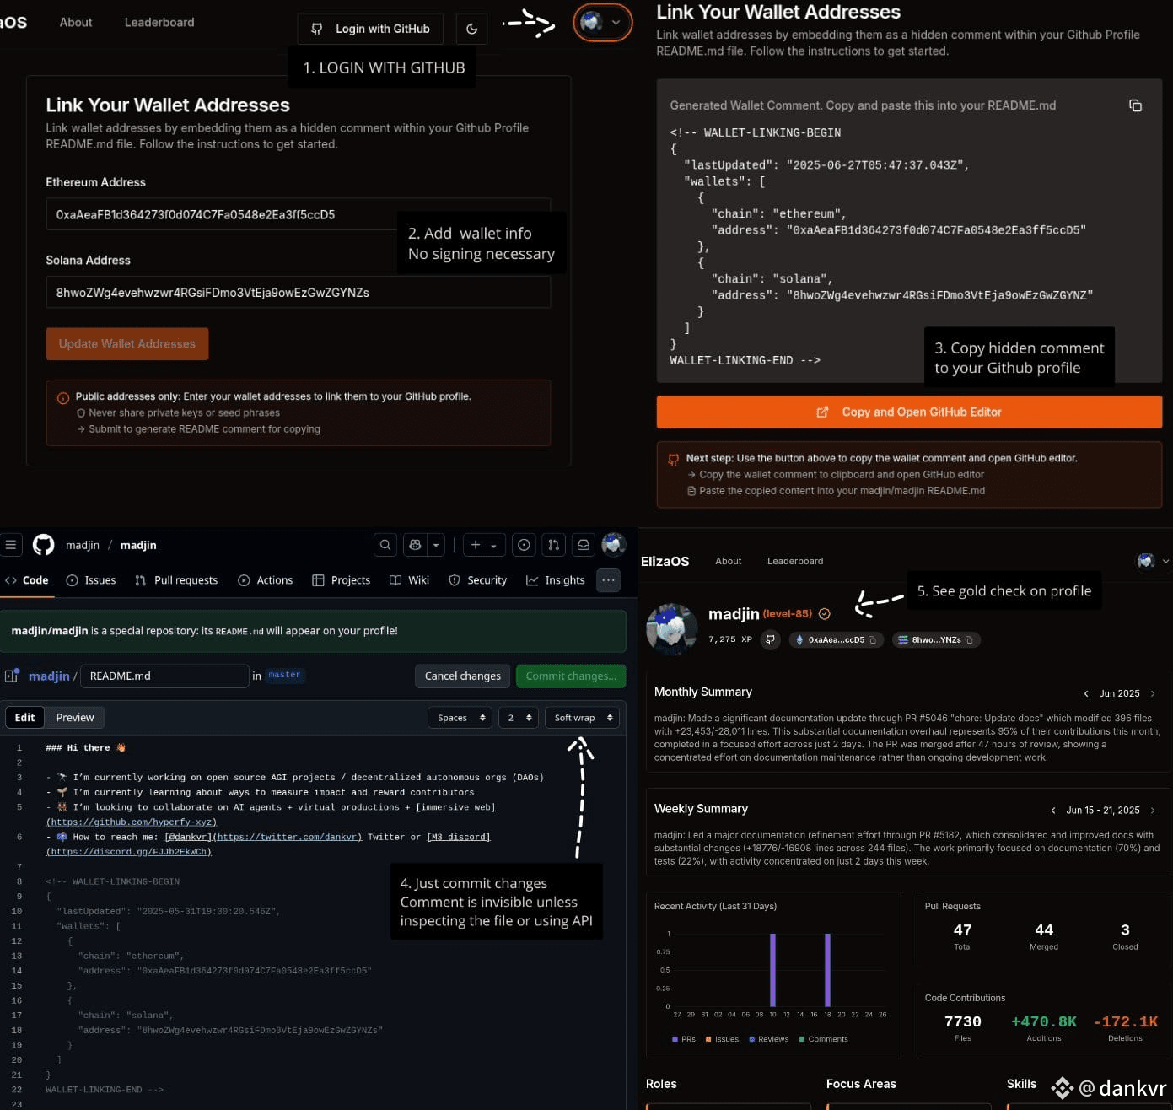
Task: Click the GitHub Octocat logo
Action: (x=43, y=545)
